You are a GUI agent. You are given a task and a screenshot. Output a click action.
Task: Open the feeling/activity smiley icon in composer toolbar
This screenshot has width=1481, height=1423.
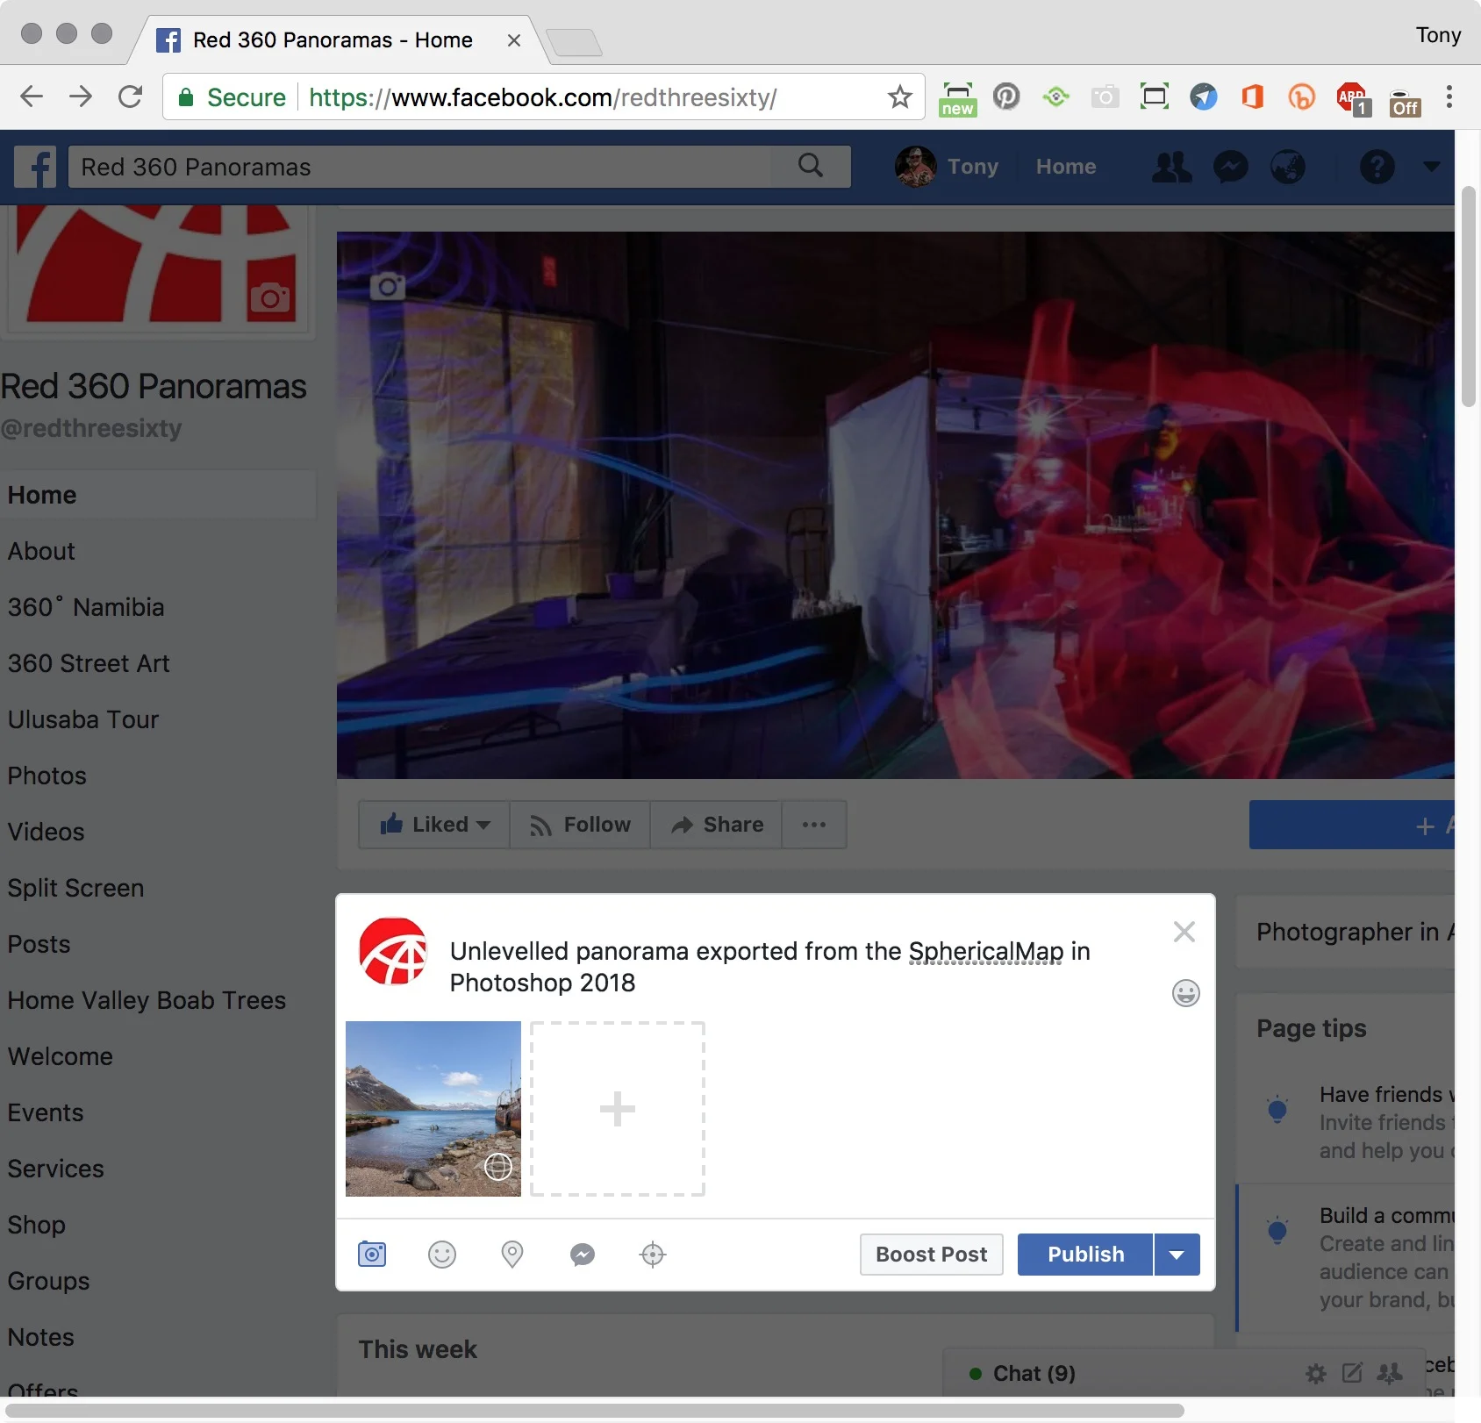point(442,1255)
